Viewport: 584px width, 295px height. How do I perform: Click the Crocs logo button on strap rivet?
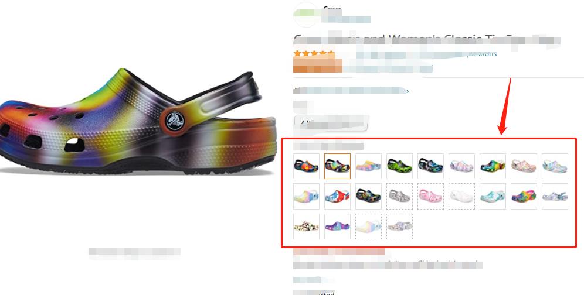(174, 120)
